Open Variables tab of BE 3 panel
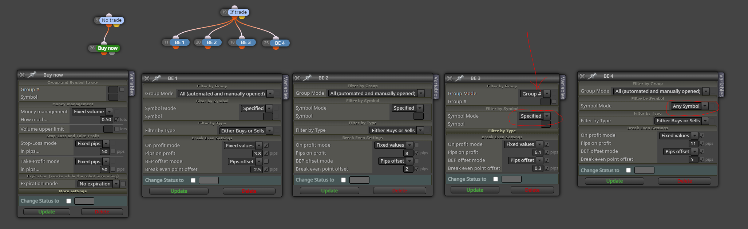This screenshot has width=748, height=229. [x=563, y=87]
